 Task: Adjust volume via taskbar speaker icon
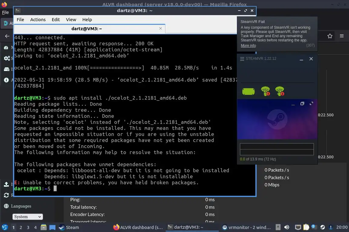pos(287,227)
